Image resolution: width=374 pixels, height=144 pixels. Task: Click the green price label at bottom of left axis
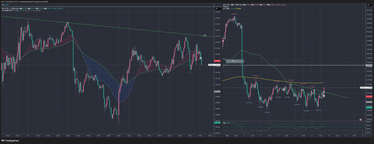coord(217,122)
